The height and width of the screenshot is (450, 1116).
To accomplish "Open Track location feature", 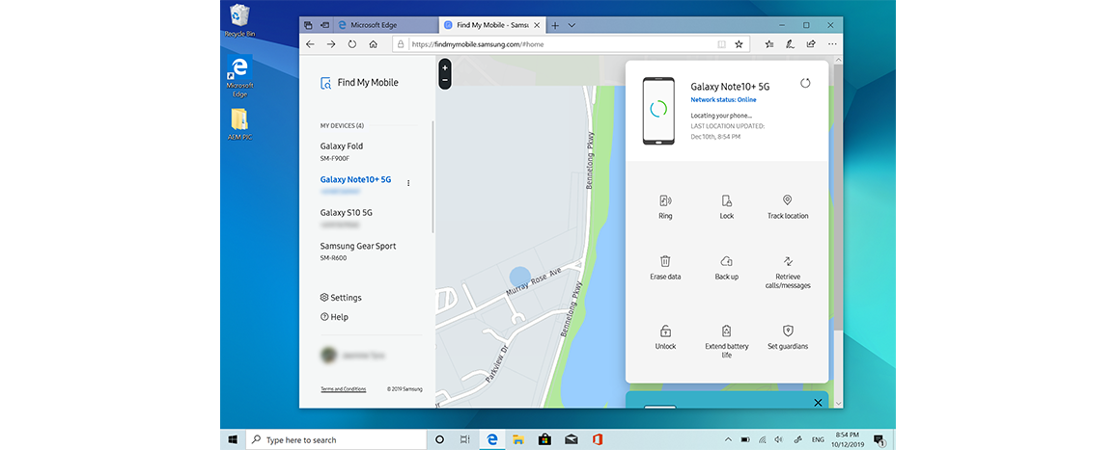I will (787, 207).
